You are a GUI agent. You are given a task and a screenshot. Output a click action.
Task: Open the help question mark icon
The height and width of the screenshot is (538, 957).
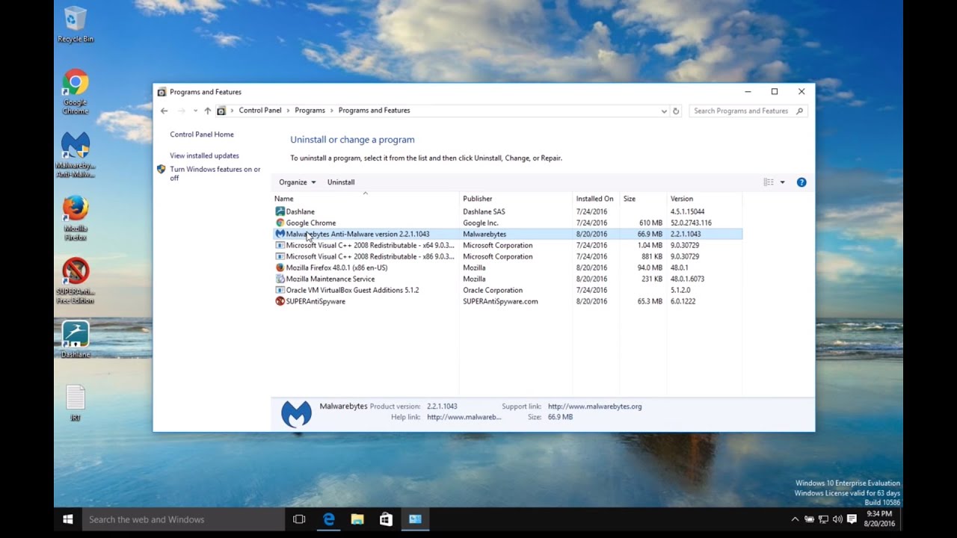801,182
